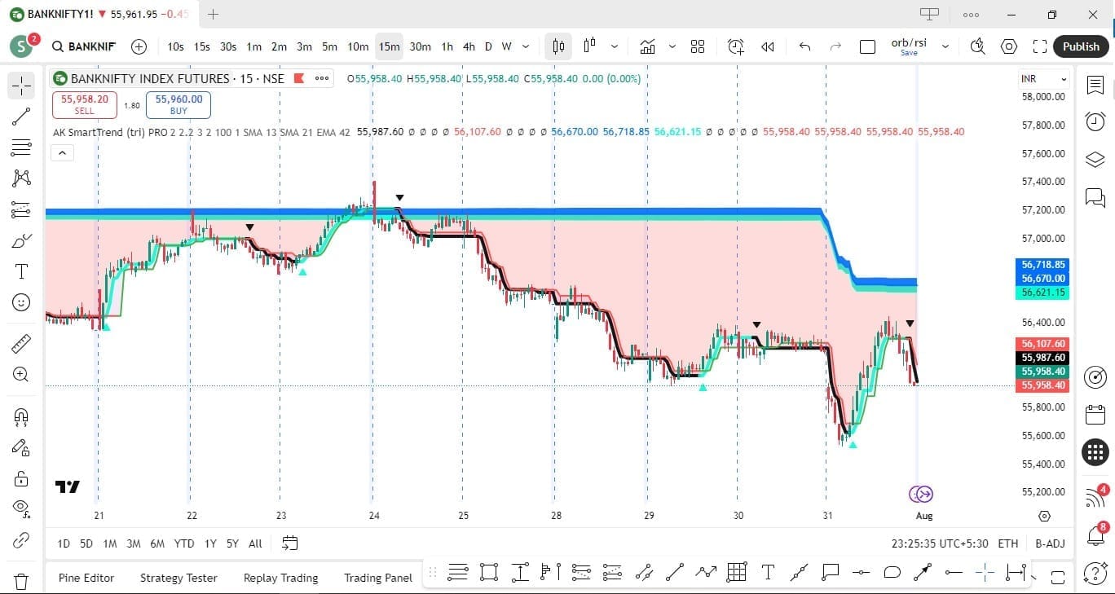
Task: Toggle fullscreen mode
Action: click(1040, 46)
